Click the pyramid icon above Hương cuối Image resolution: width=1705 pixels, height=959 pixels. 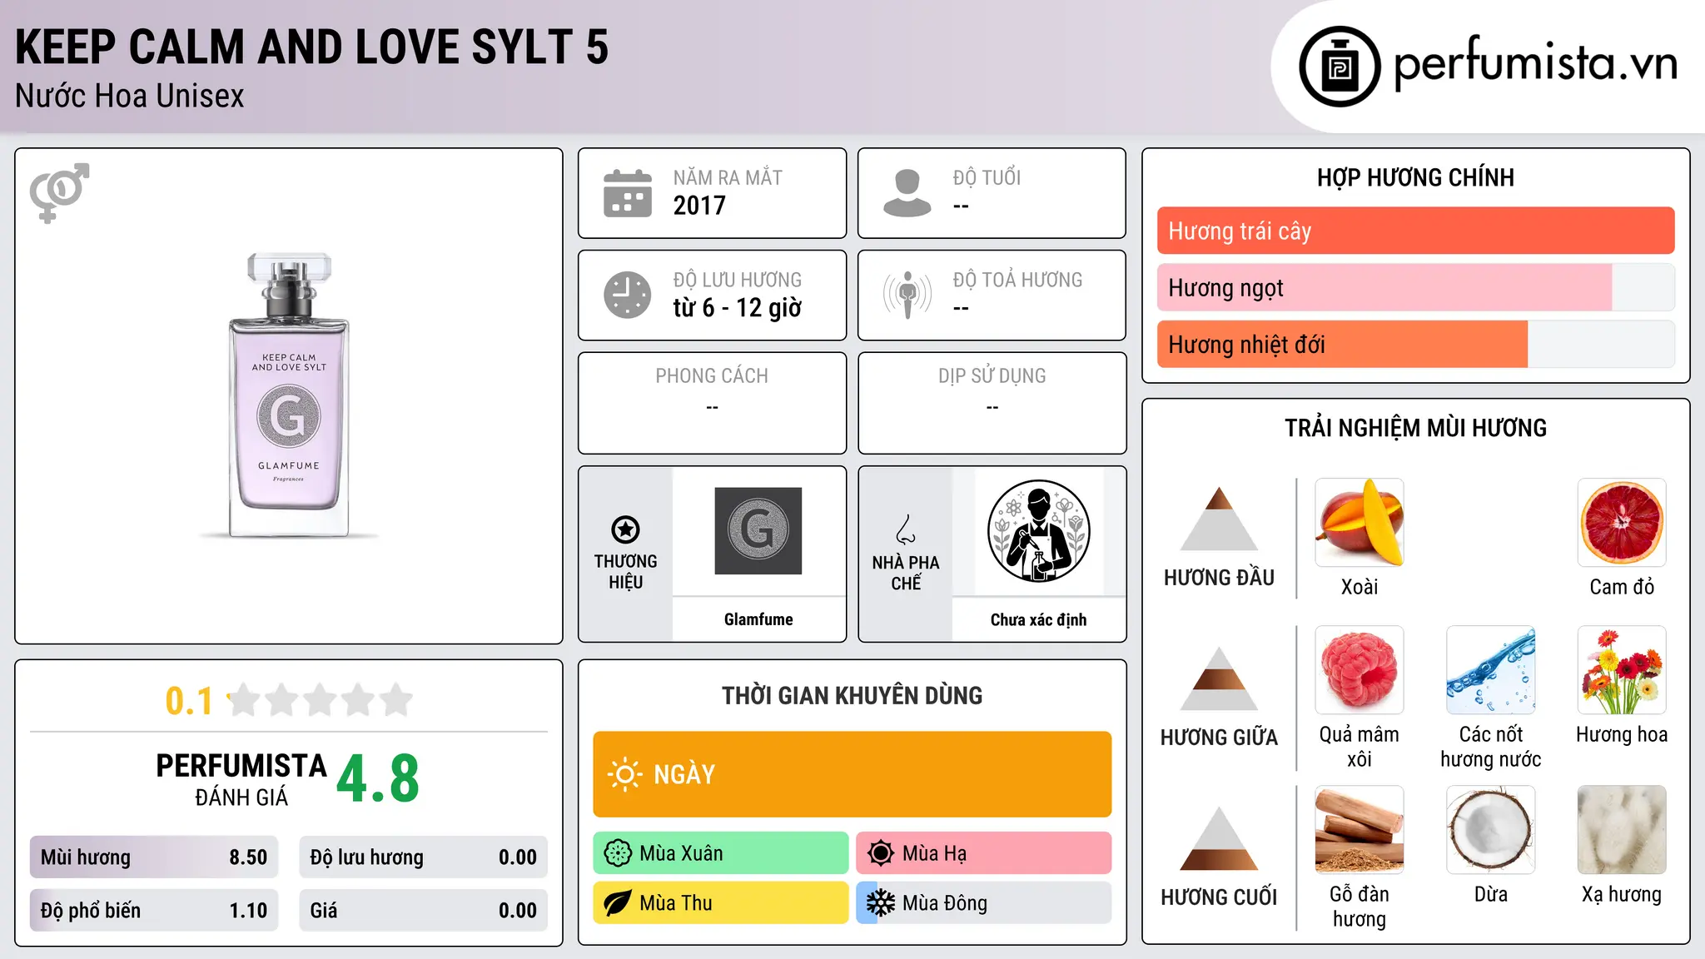[1220, 838]
